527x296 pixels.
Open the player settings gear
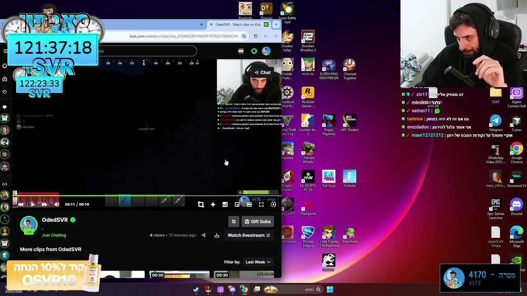pyautogui.click(x=273, y=204)
